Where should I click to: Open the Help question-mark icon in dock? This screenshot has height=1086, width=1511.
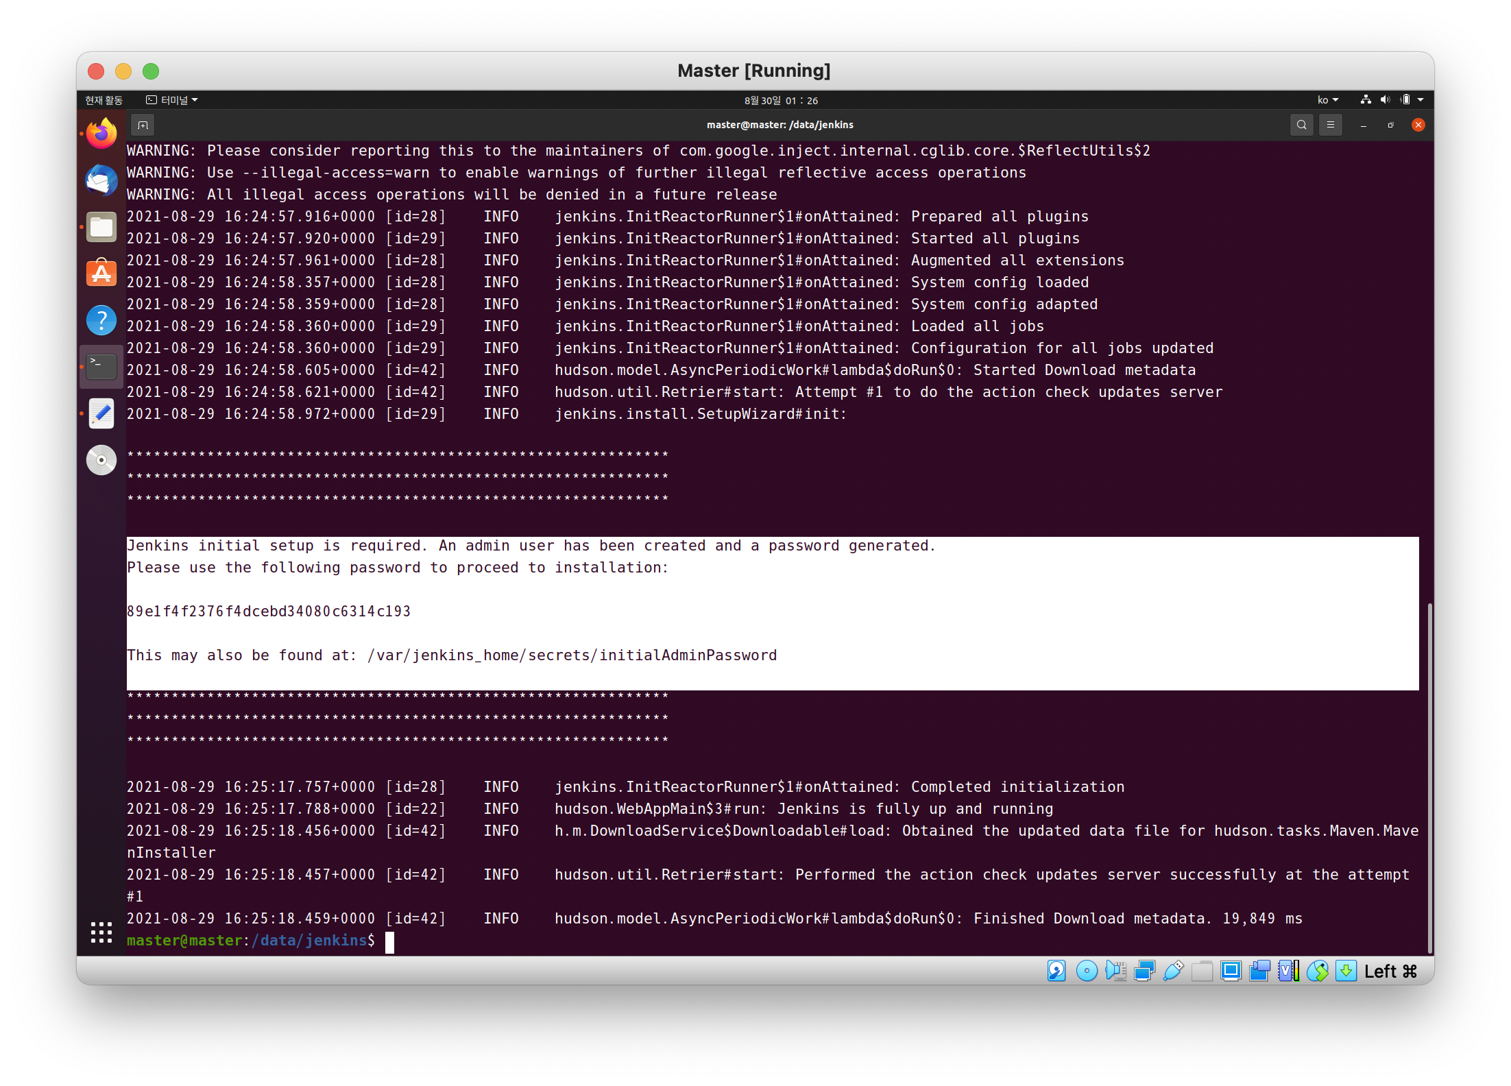tap(101, 320)
